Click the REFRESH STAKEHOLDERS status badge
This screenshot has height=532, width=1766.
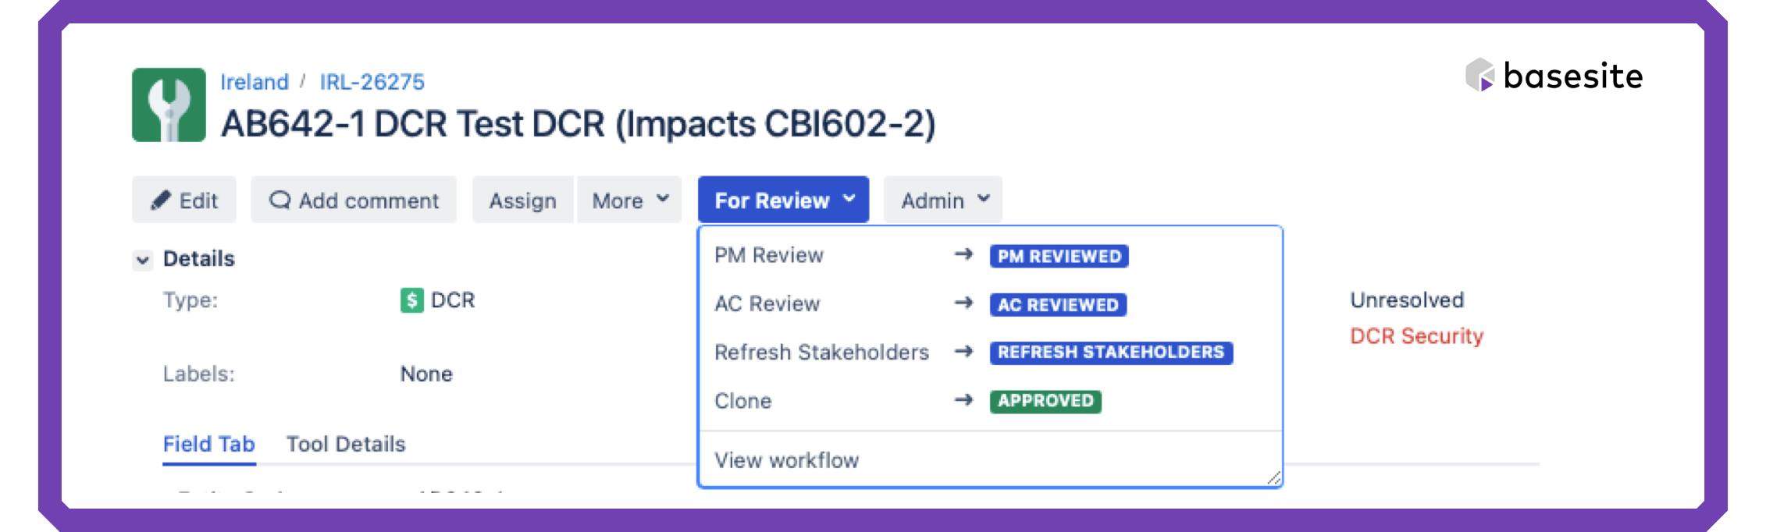tap(1110, 353)
